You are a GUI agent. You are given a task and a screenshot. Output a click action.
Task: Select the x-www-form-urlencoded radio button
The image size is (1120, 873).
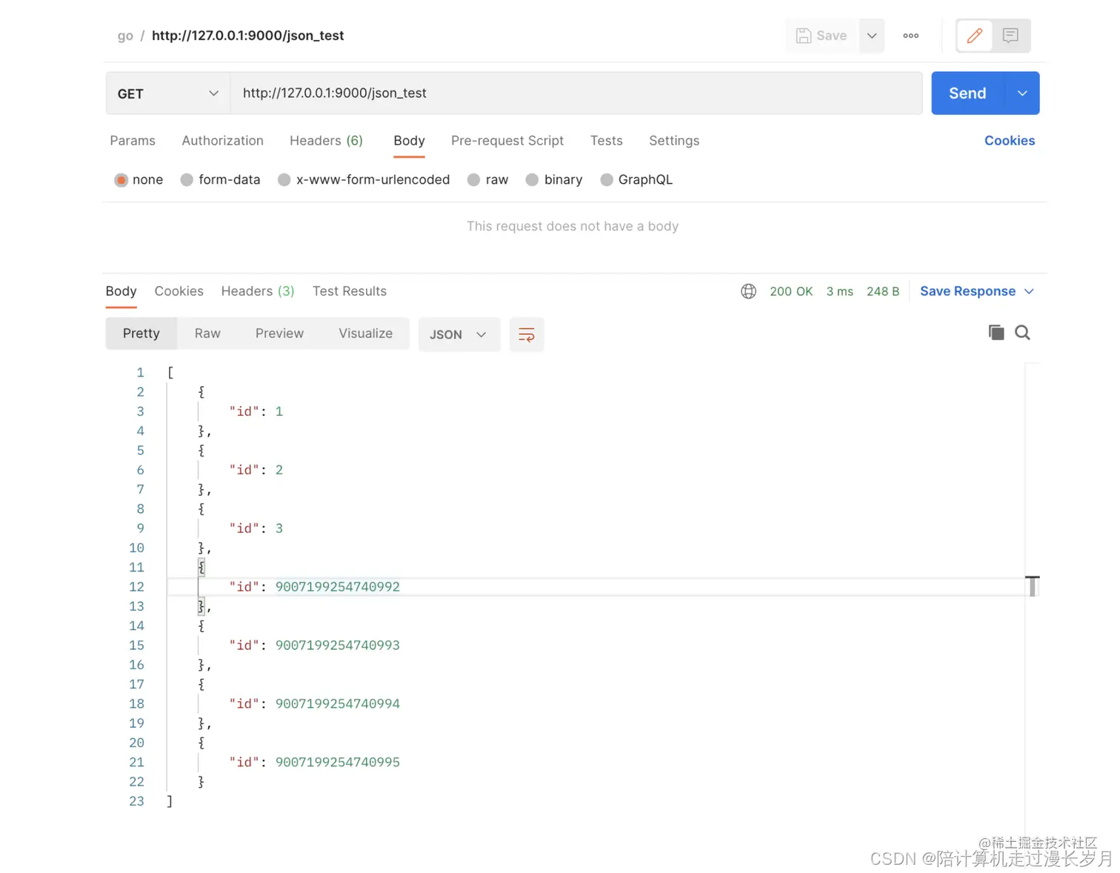284,180
